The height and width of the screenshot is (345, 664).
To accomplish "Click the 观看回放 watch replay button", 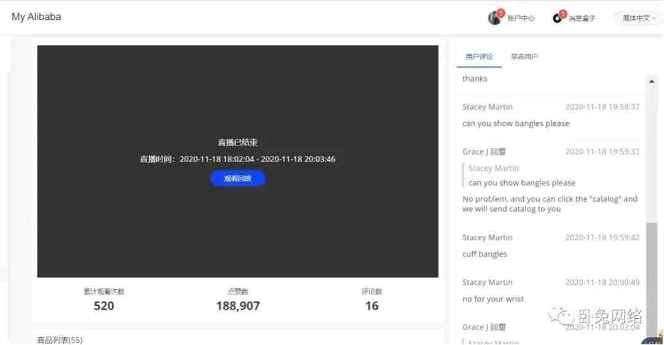I will (x=237, y=179).
